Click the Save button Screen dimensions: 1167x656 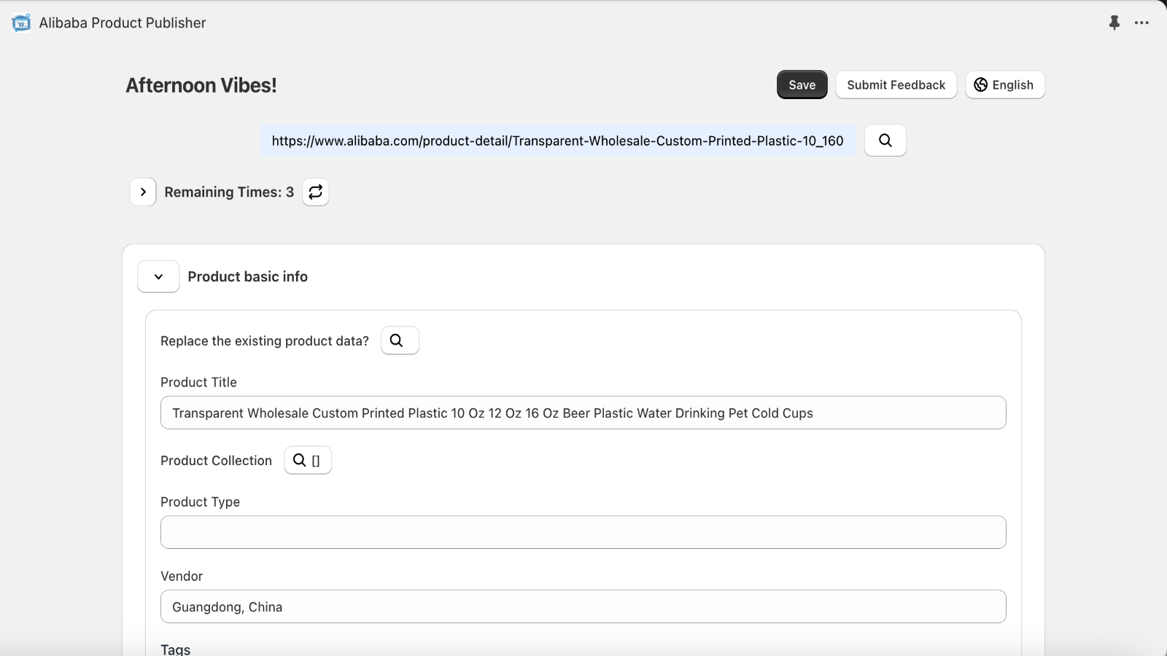[x=802, y=85]
